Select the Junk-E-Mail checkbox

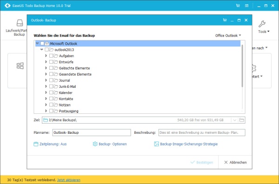(51, 86)
